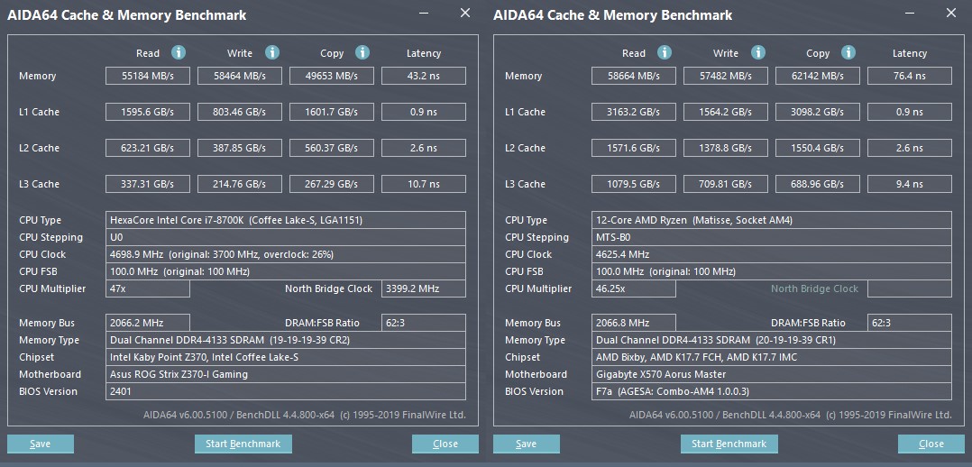Save results in the left window
The width and height of the screenshot is (972, 467).
point(41,444)
